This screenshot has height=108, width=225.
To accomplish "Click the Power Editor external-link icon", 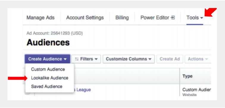I will [173, 18].
